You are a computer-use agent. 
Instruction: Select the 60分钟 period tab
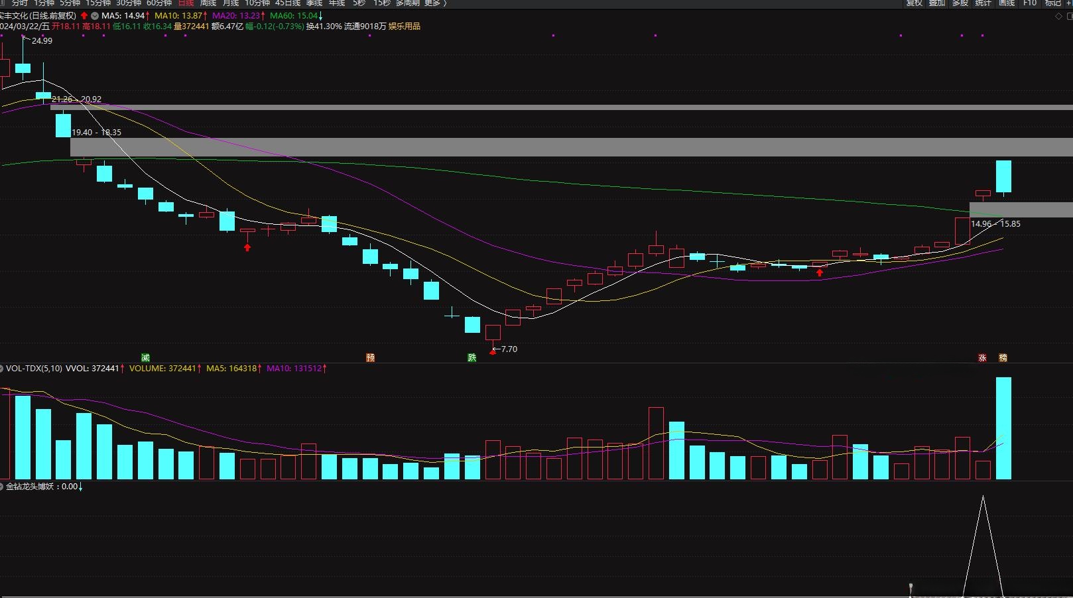(159, 3)
